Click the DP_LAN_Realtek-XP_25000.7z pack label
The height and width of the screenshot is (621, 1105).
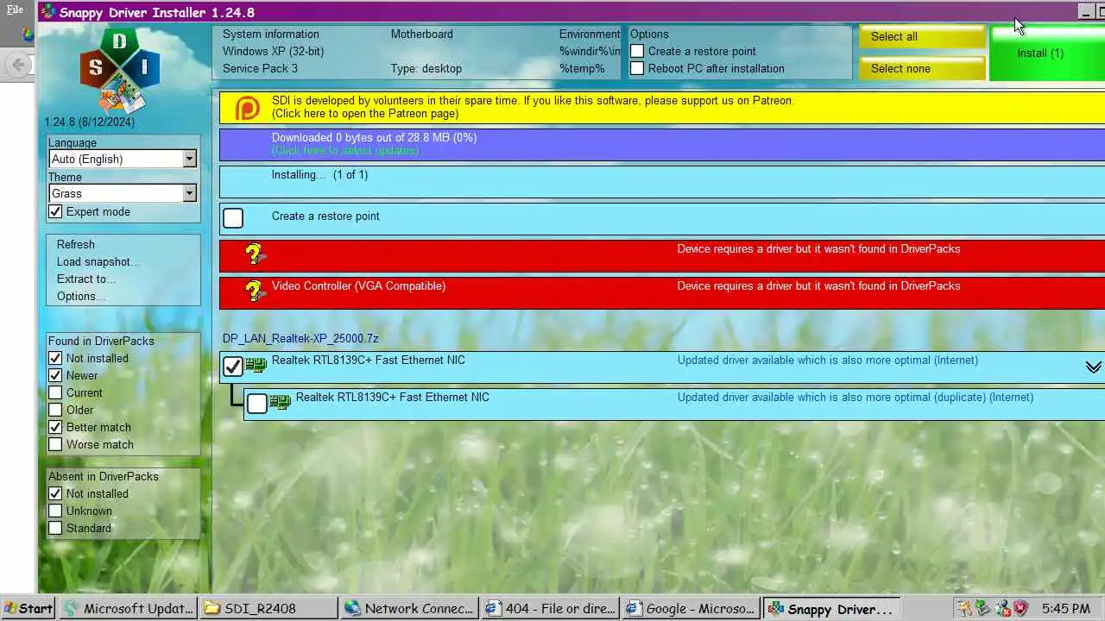(x=300, y=338)
